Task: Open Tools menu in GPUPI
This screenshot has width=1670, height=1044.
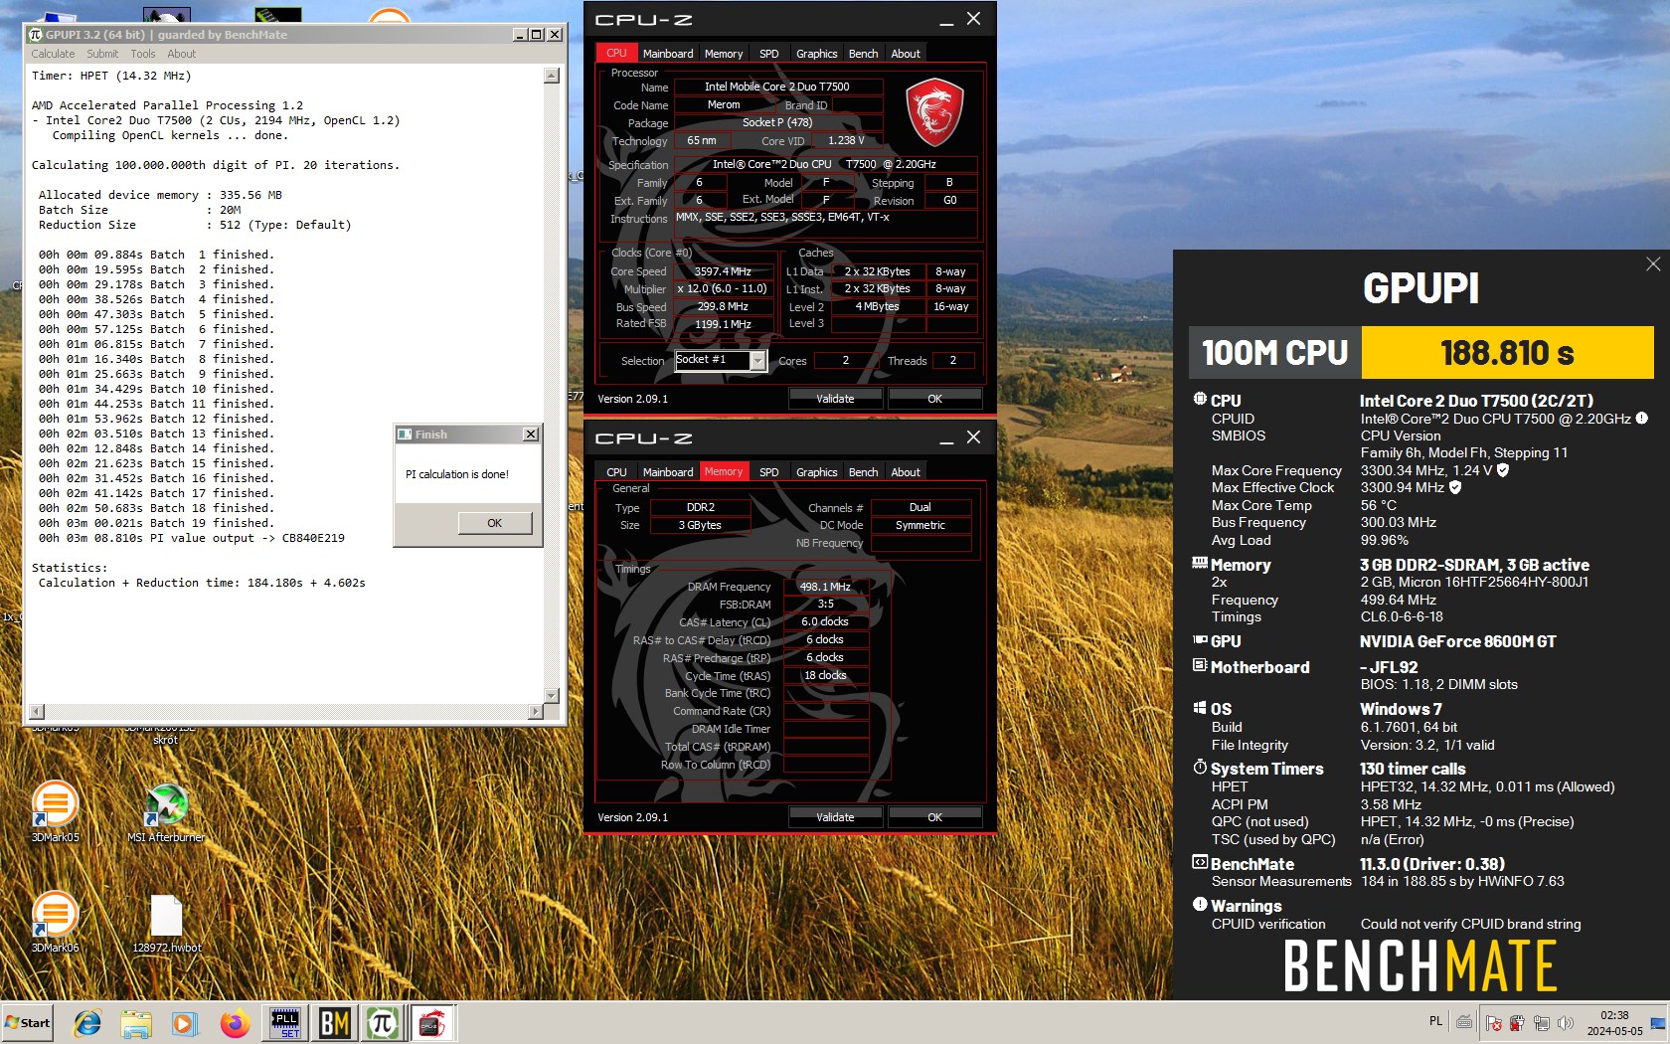Action: [x=143, y=54]
